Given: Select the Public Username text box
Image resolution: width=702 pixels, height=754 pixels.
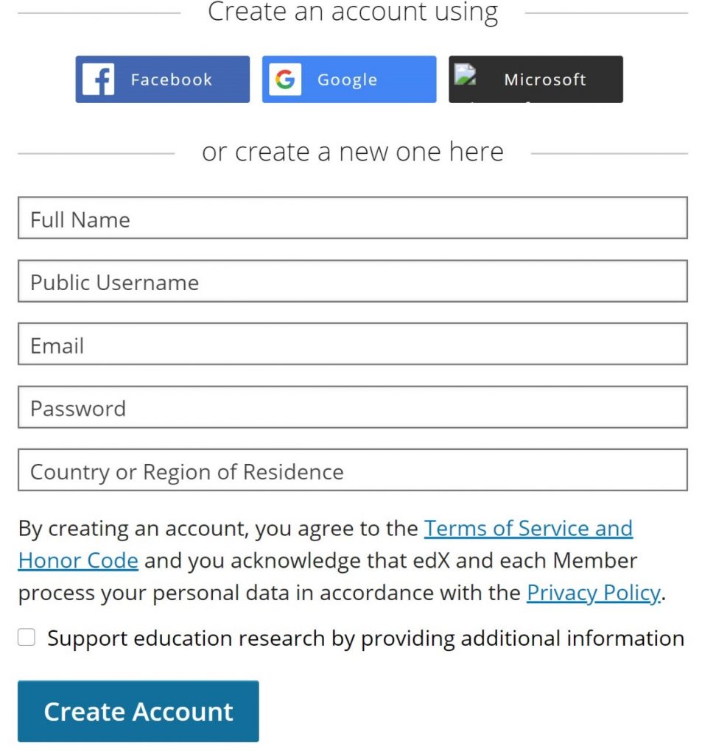Looking at the screenshot, I should pyautogui.click(x=353, y=281).
